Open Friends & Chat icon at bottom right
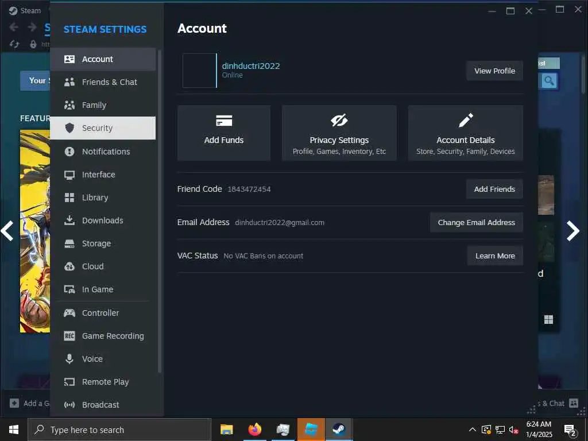Image resolution: width=588 pixels, height=441 pixels. (574, 403)
